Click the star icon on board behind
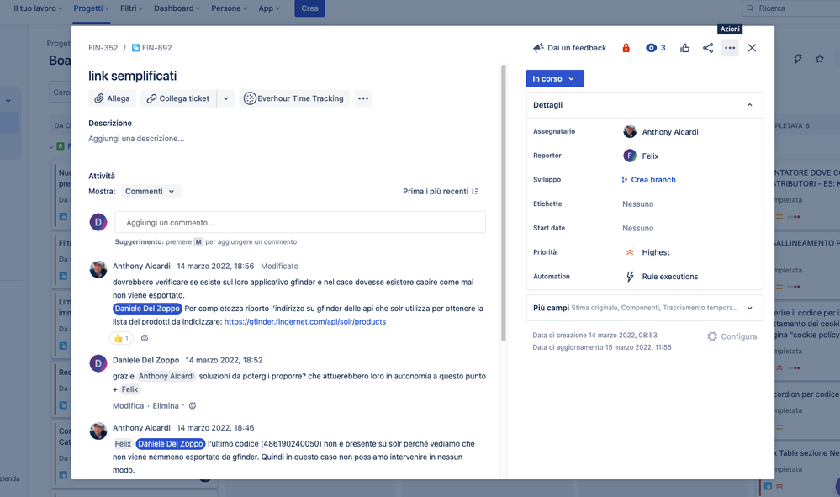 pos(820,59)
